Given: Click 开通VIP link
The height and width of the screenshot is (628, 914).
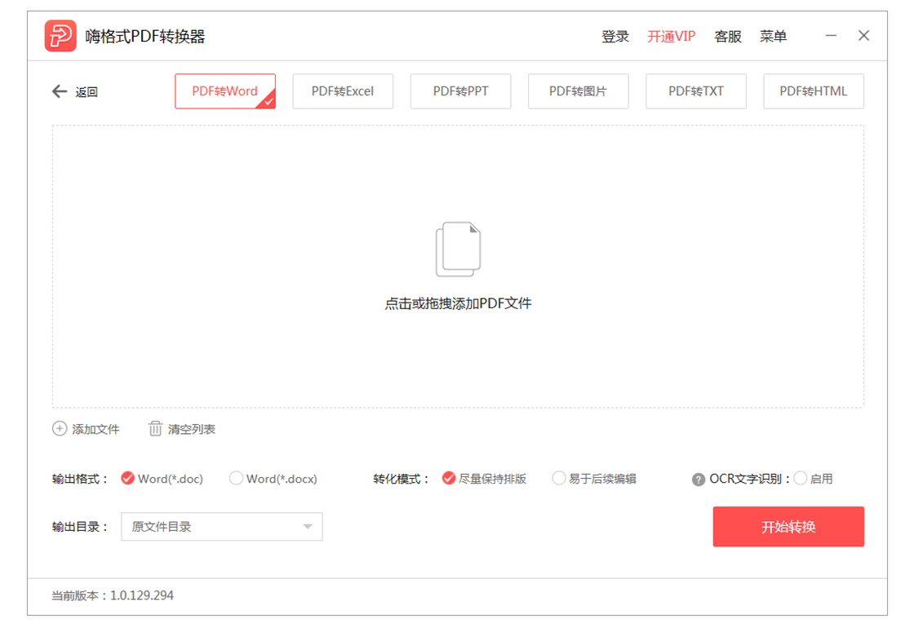Looking at the screenshot, I should [x=672, y=37].
